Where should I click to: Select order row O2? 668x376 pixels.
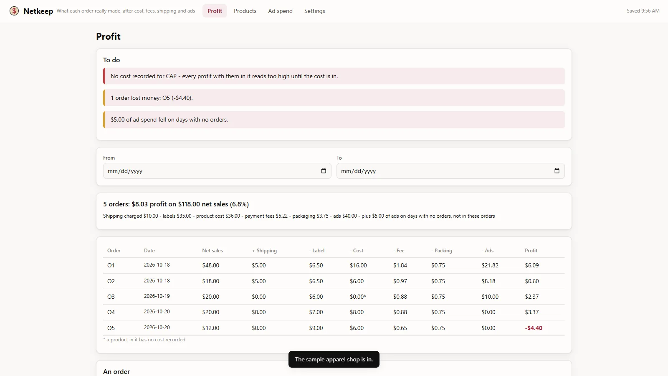point(334,281)
